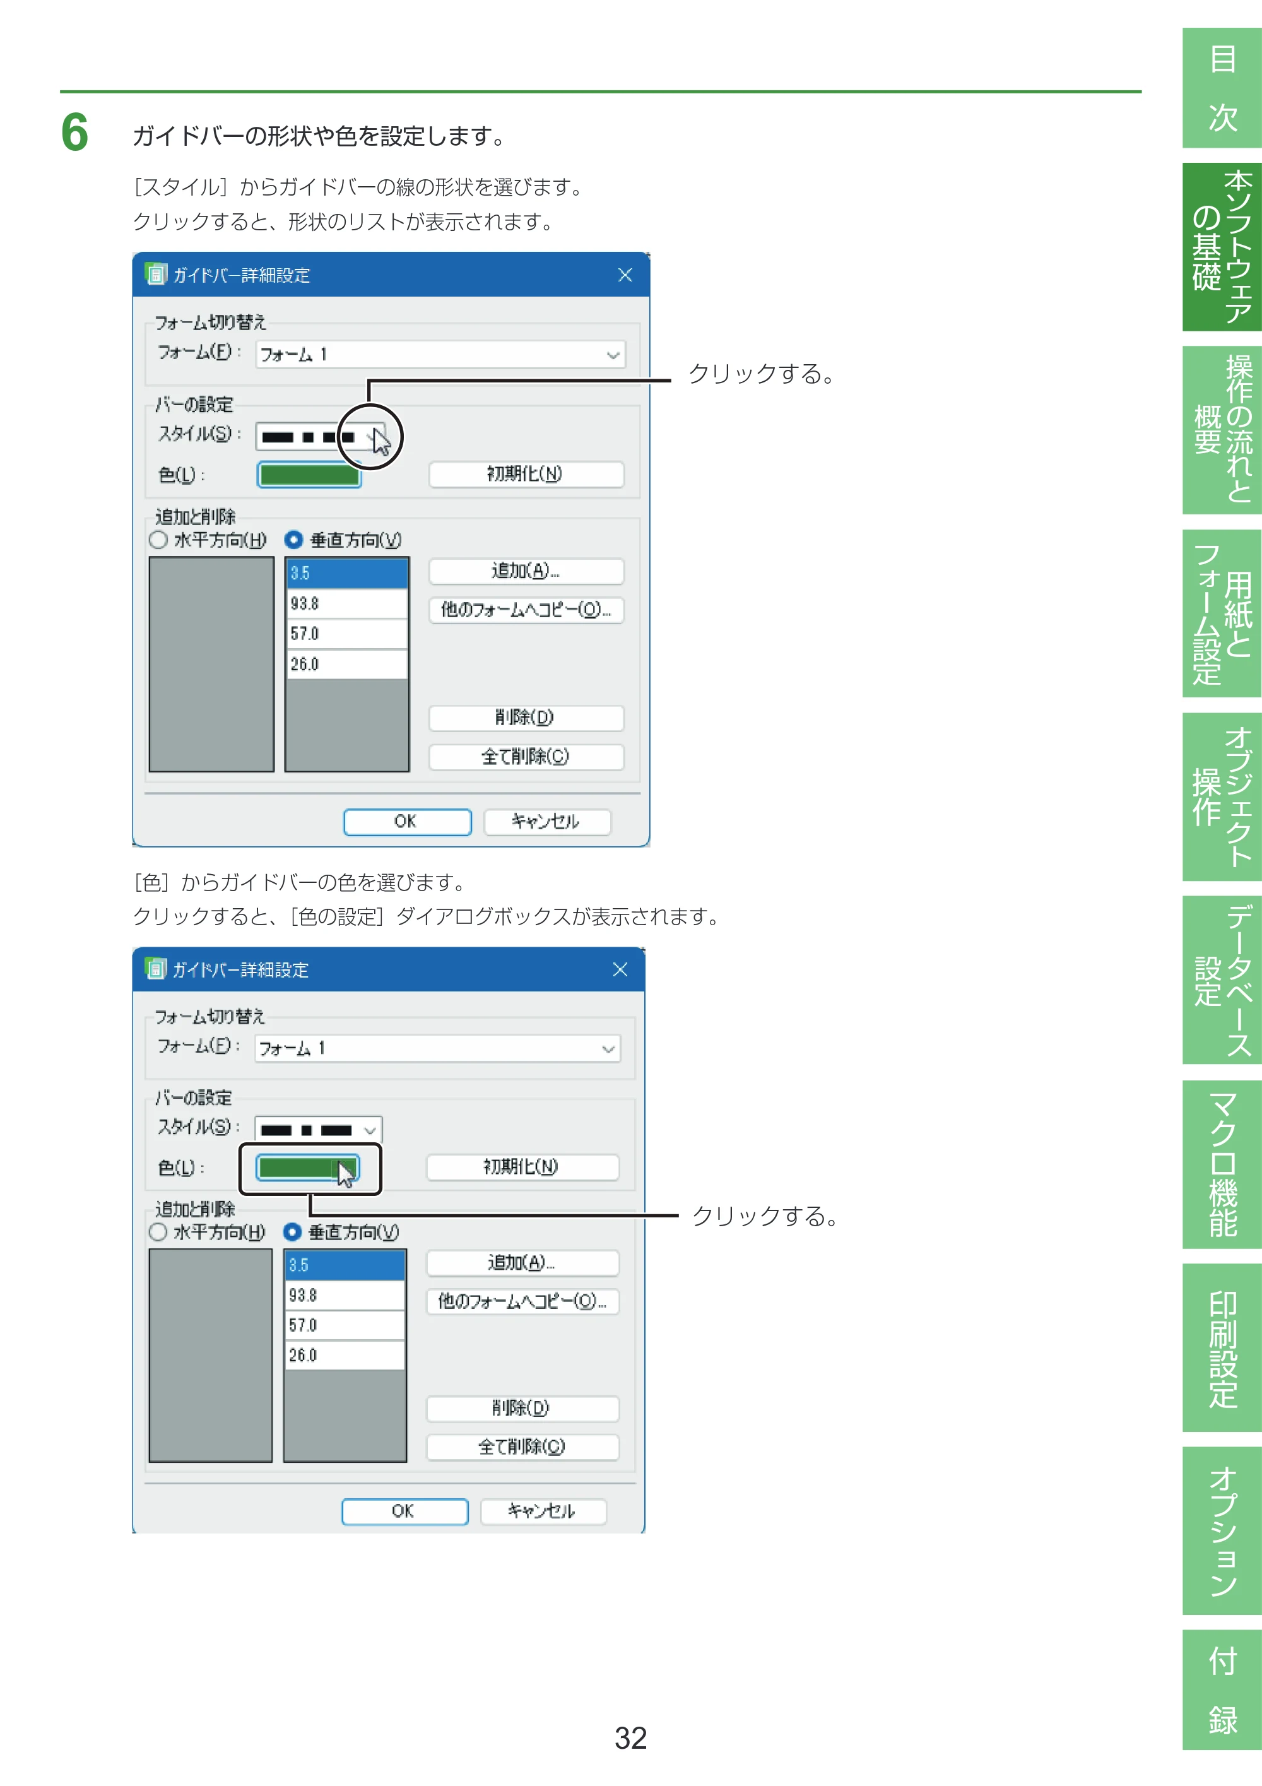Select the 93.8 entry in lower dialog list
Image resolution: width=1262 pixels, height=1786 pixels.
[345, 1295]
